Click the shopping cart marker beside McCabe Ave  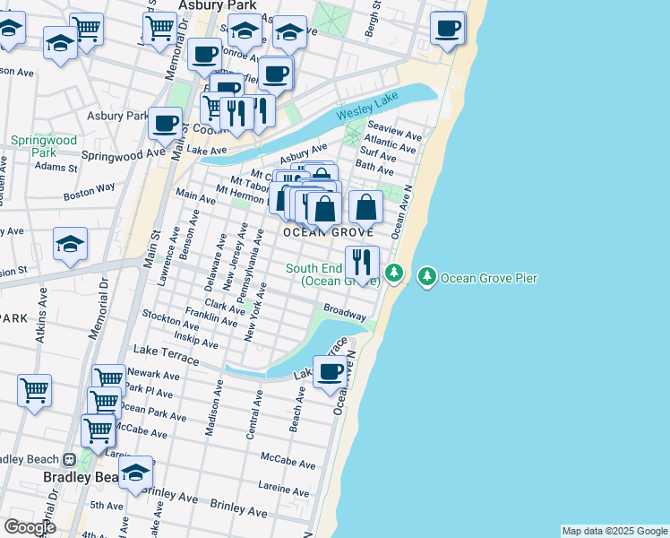[99, 431]
